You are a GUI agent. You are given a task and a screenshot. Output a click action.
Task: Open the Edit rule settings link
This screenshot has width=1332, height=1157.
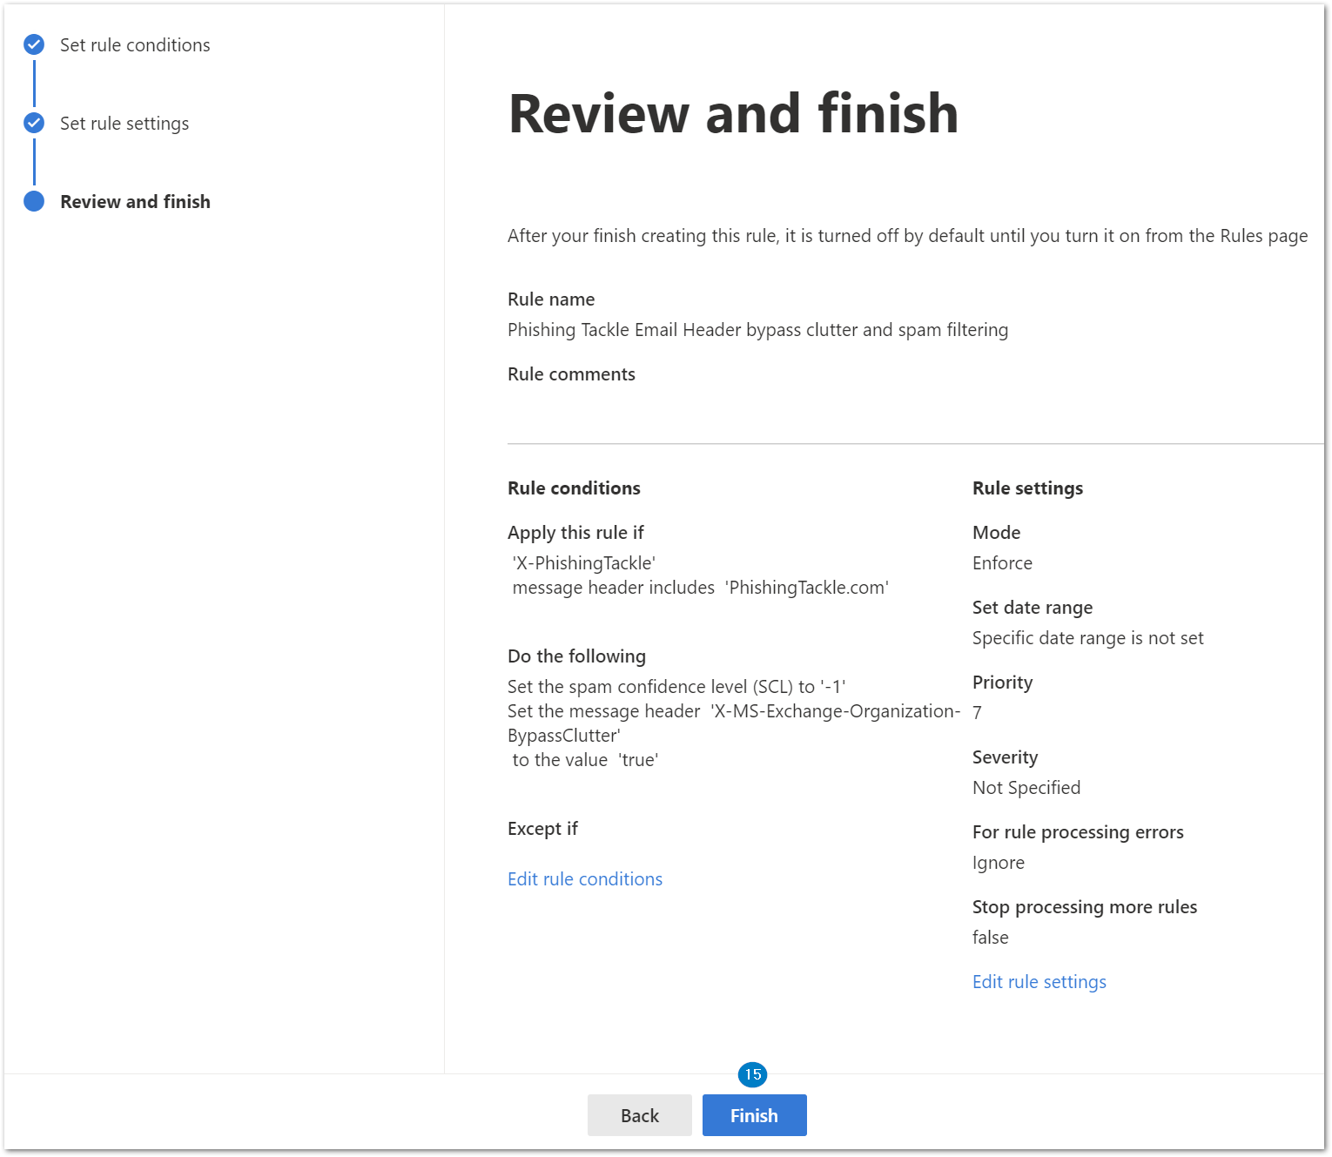pos(1039,982)
